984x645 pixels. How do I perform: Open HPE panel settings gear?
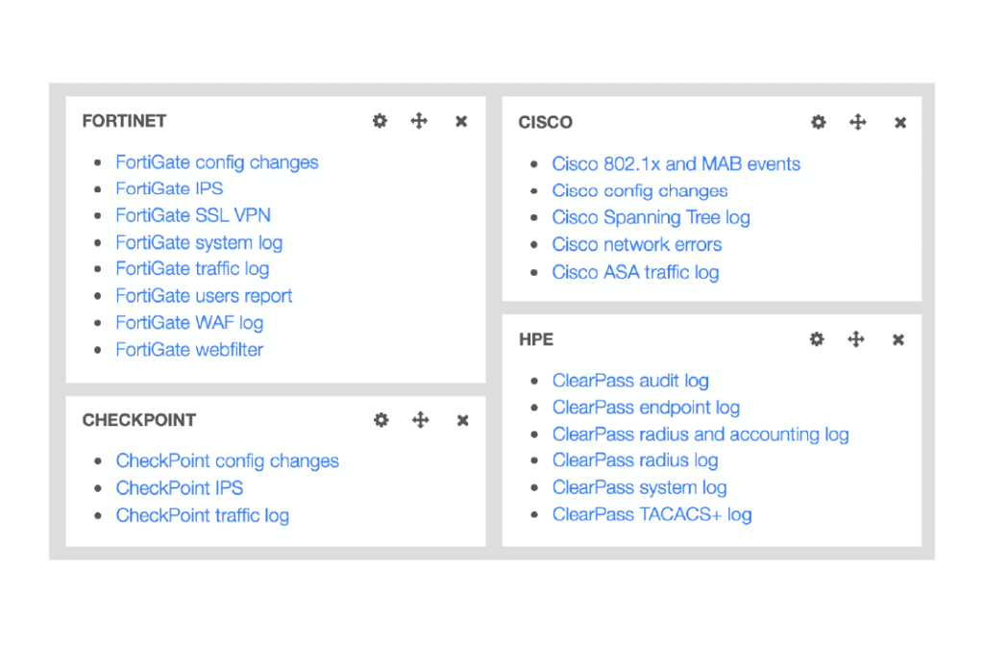click(x=817, y=339)
